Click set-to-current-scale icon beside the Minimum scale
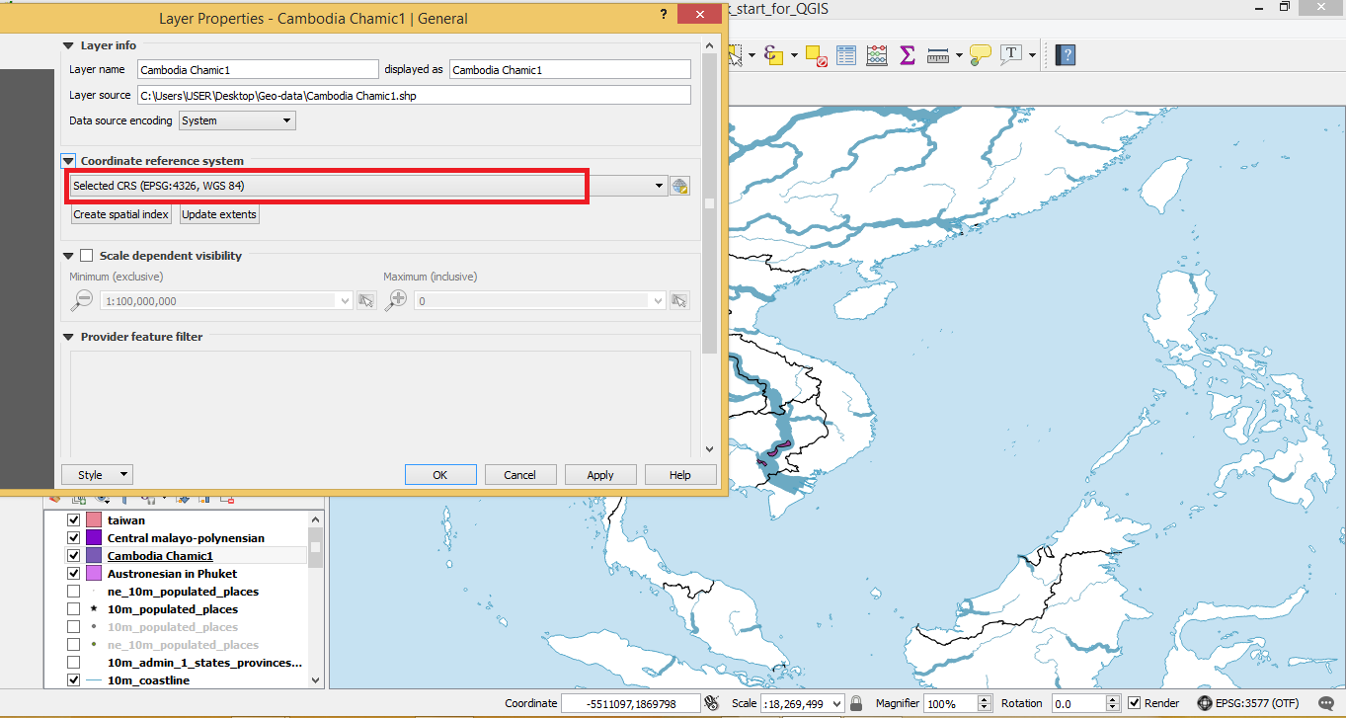Screen dimensions: 1346x718 tap(366, 300)
